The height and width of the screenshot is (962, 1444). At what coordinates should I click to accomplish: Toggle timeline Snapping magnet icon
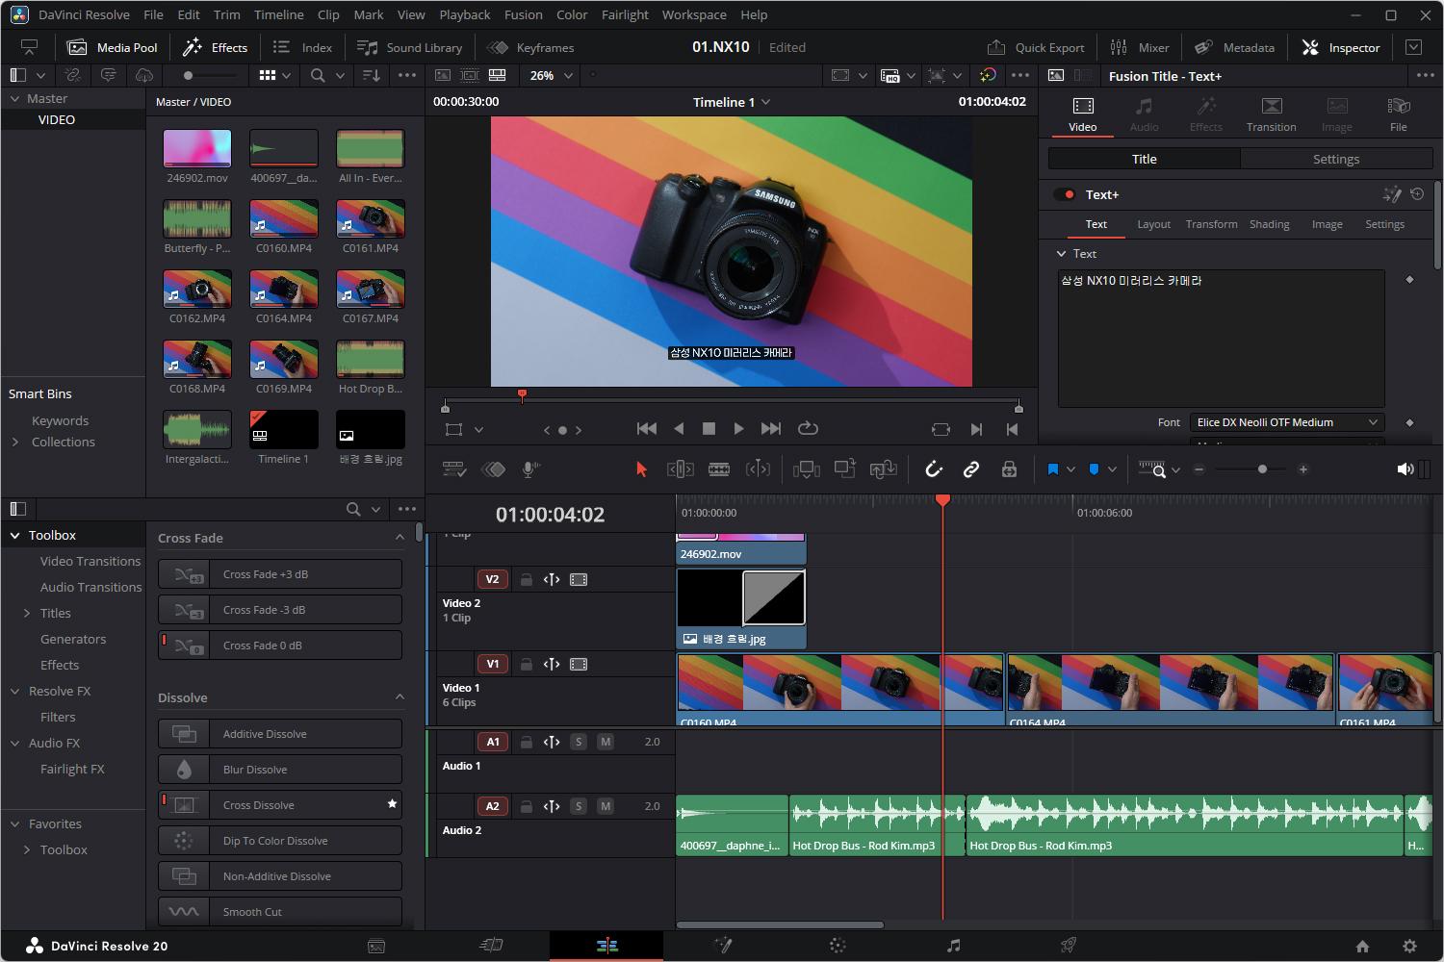point(933,469)
